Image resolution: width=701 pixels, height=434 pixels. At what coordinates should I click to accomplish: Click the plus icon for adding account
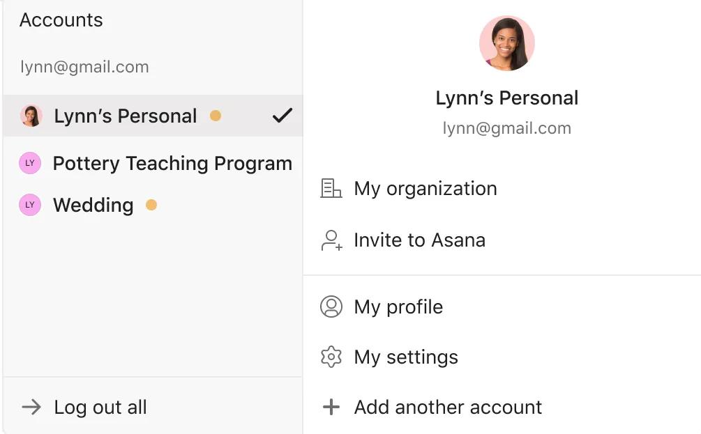[x=331, y=408]
